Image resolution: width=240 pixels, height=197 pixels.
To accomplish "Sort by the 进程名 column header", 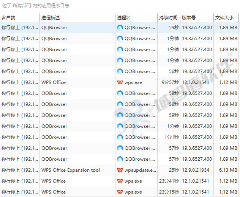I will (136, 18).
